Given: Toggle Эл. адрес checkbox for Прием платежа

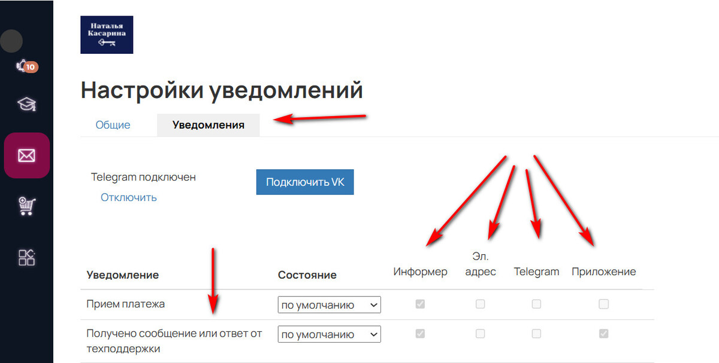Looking at the screenshot, I should click(480, 304).
